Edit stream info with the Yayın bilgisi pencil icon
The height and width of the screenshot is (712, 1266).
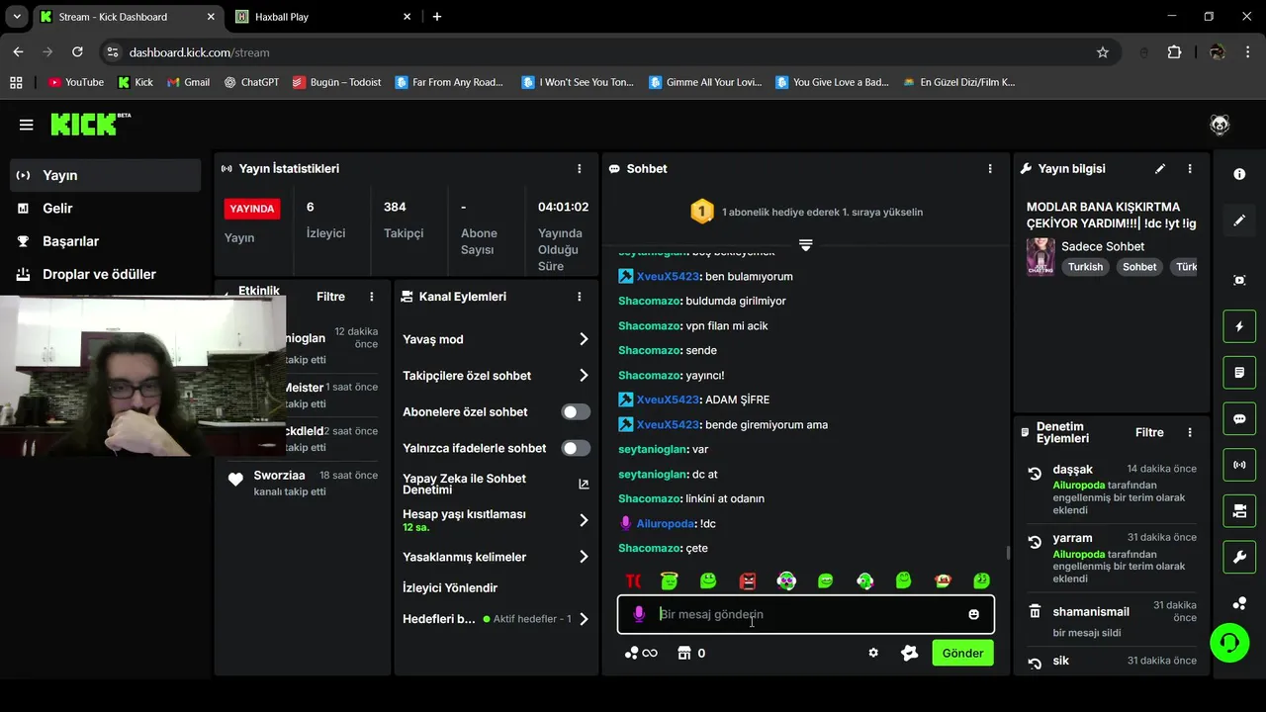pos(1160,169)
